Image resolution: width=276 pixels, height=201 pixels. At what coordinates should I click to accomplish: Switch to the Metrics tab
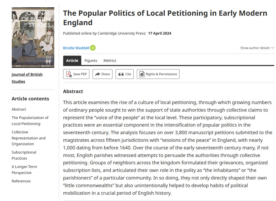pos(110,61)
